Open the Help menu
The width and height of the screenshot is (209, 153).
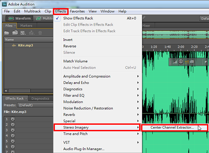122,11
